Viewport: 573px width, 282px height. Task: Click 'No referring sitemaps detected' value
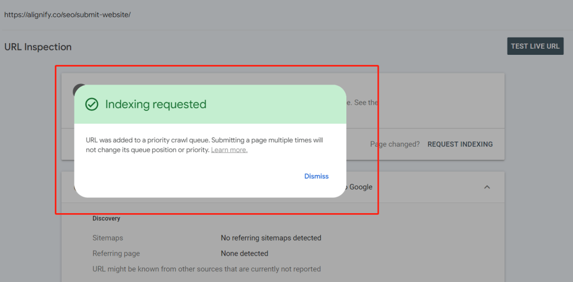[x=271, y=238]
